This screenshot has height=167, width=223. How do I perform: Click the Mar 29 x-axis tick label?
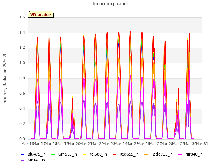[x=178, y=144]
